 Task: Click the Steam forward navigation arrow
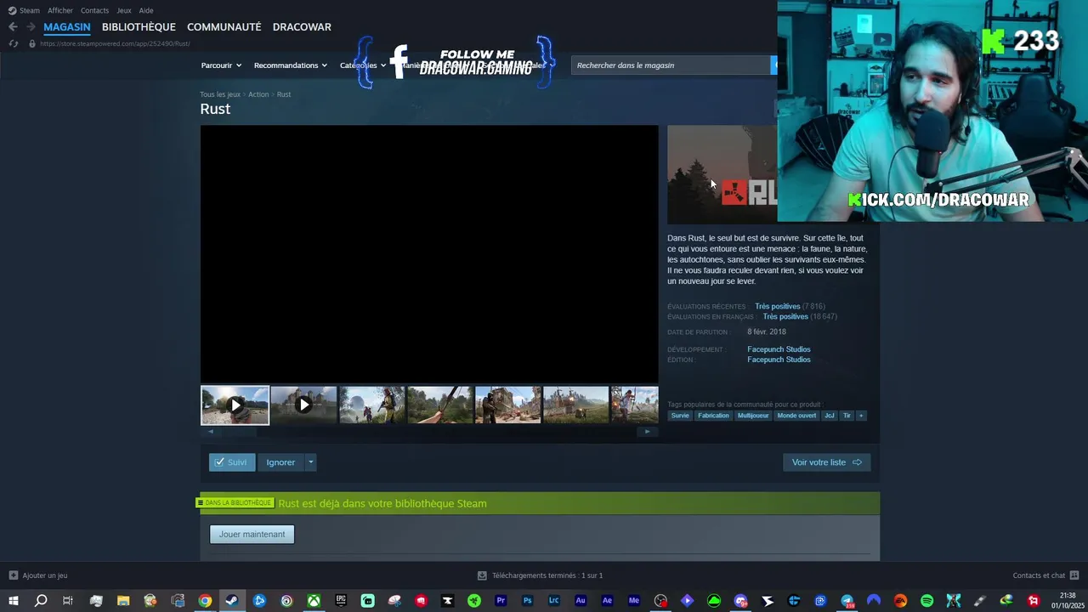31,27
